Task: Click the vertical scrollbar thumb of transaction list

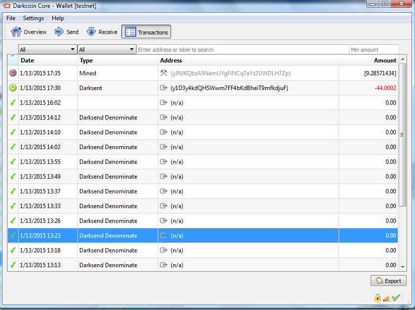Action: click(403, 135)
